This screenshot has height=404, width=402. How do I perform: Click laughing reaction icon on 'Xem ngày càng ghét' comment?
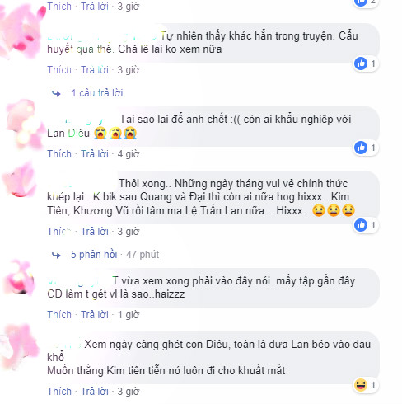(x=361, y=385)
